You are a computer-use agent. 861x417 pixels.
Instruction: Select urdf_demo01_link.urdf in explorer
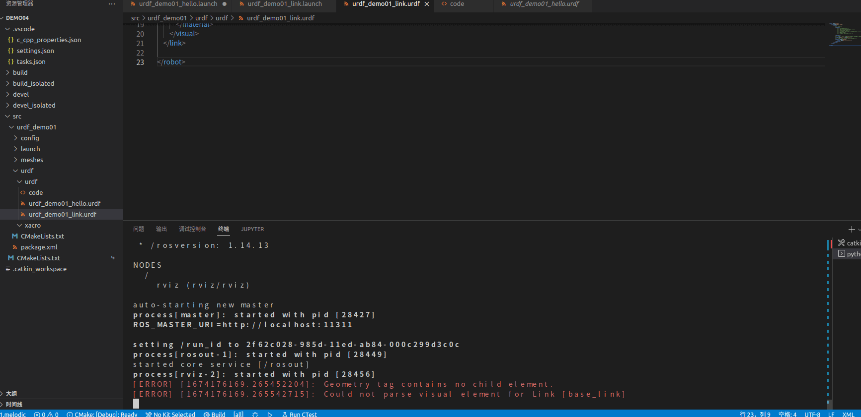coord(62,214)
